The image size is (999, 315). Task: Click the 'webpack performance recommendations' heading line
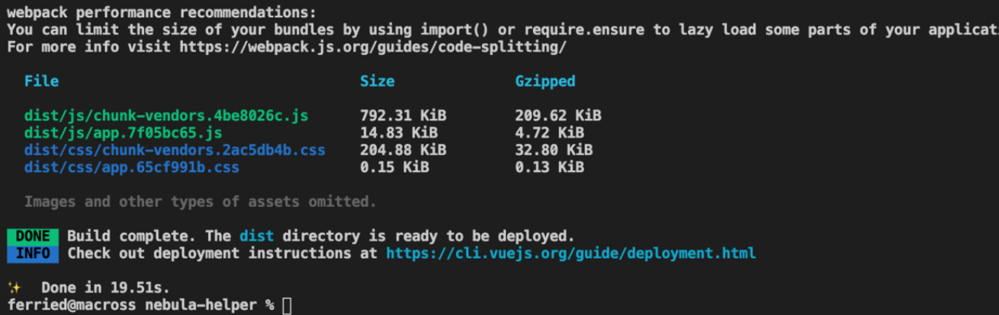pyautogui.click(x=160, y=13)
